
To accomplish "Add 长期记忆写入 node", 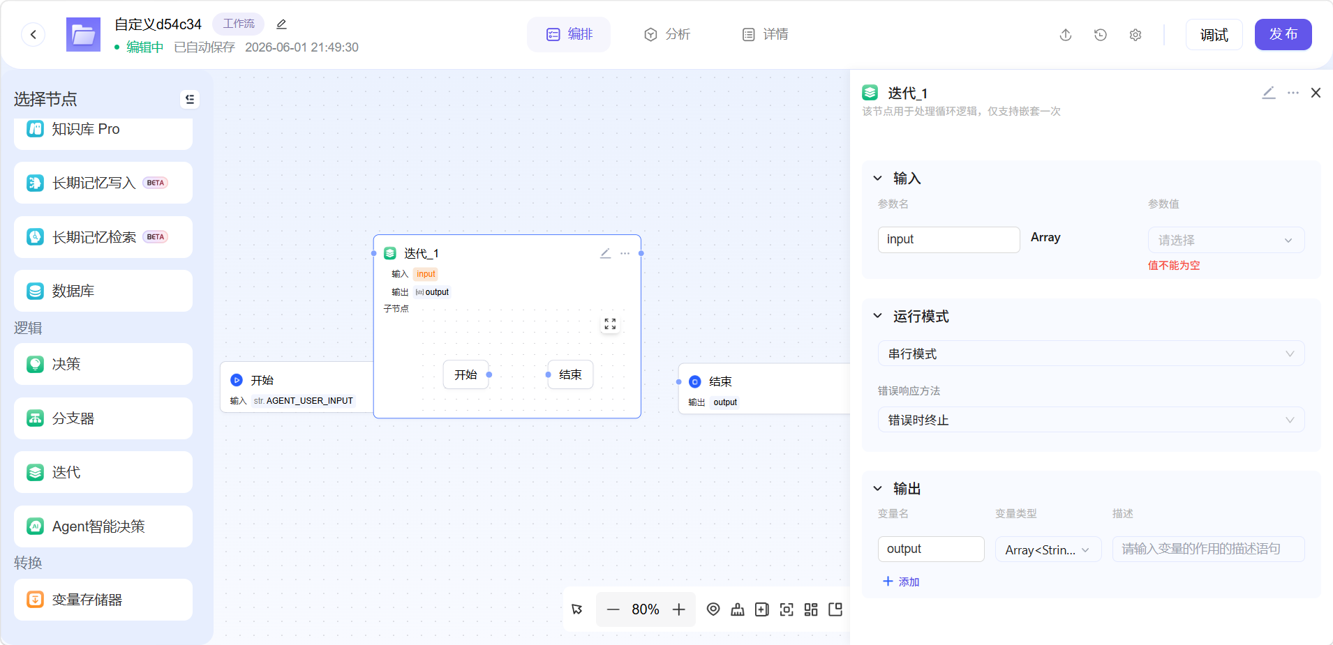I will (x=103, y=183).
